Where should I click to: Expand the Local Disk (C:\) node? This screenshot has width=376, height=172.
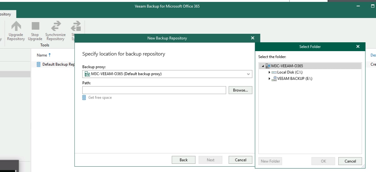pyautogui.click(x=269, y=72)
